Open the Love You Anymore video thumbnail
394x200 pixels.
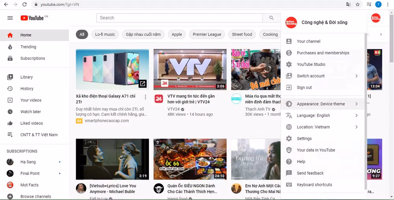click(112, 159)
